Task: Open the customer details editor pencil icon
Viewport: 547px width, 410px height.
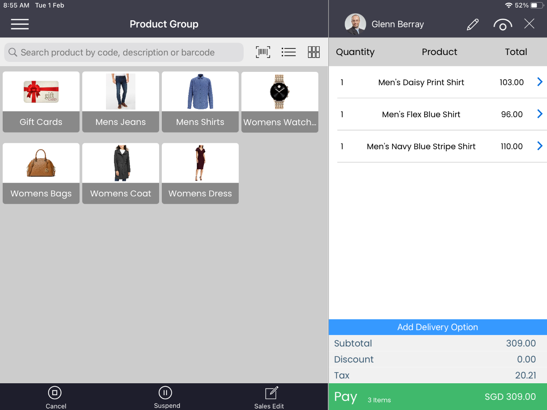Action: (473, 24)
